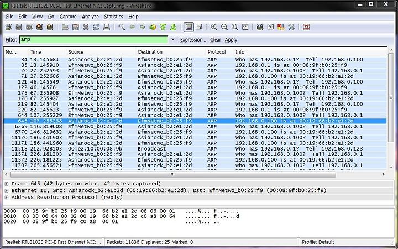Clear the display filter
398x249 pixels.
[x=215, y=40]
